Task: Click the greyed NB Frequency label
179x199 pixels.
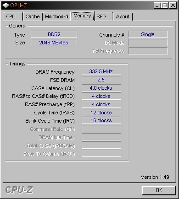Action: point(108,51)
